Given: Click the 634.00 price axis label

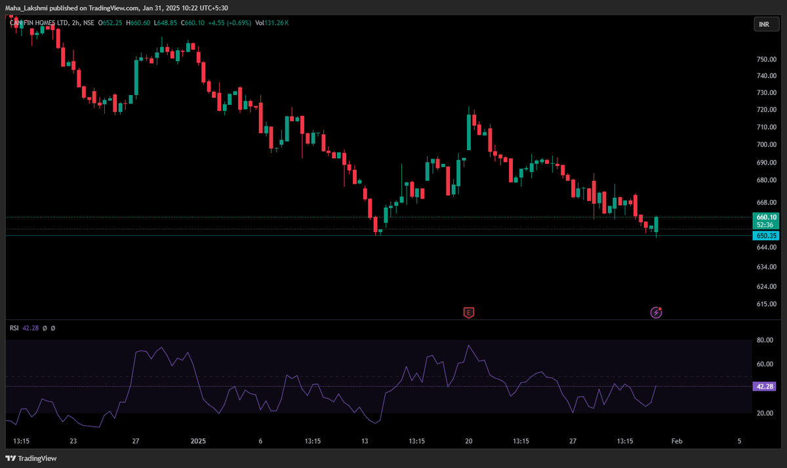Looking at the screenshot, I should pyautogui.click(x=767, y=267).
